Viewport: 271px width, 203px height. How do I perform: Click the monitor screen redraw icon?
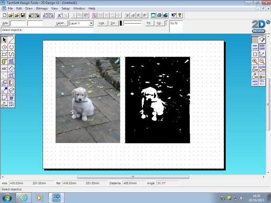[x=153, y=15]
